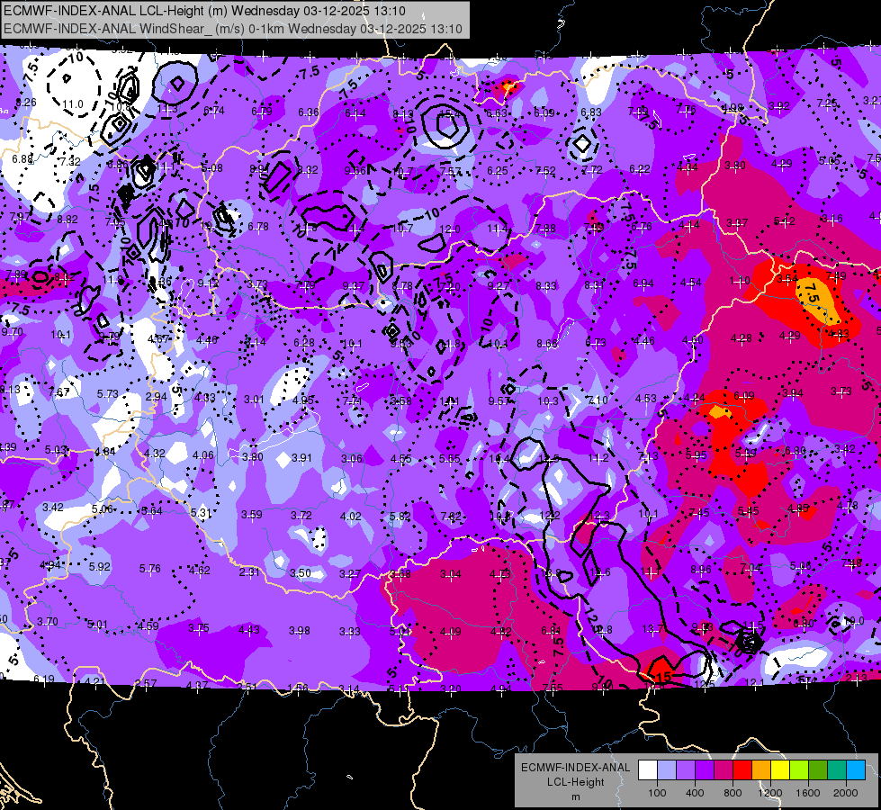Select the grid value '7.32'
The width and height of the screenshot is (881, 810).
[x=70, y=161]
